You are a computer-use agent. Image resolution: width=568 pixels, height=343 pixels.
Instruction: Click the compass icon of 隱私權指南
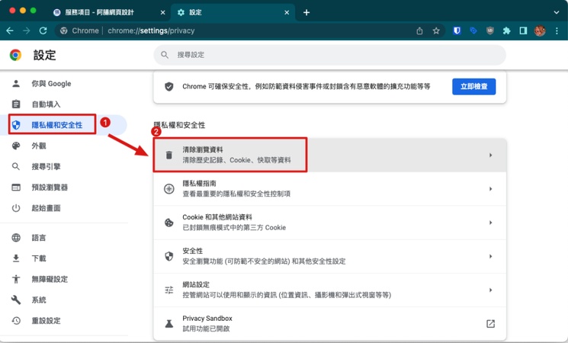pos(168,189)
